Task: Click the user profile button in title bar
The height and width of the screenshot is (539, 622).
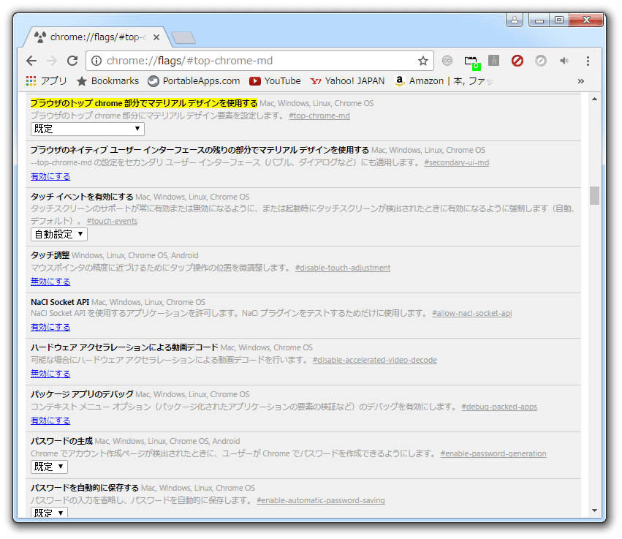Action: point(515,20)
